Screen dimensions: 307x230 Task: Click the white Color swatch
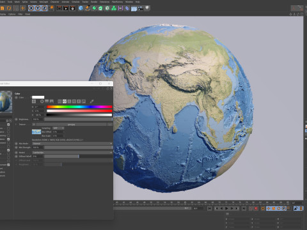(x=38, y=97)
